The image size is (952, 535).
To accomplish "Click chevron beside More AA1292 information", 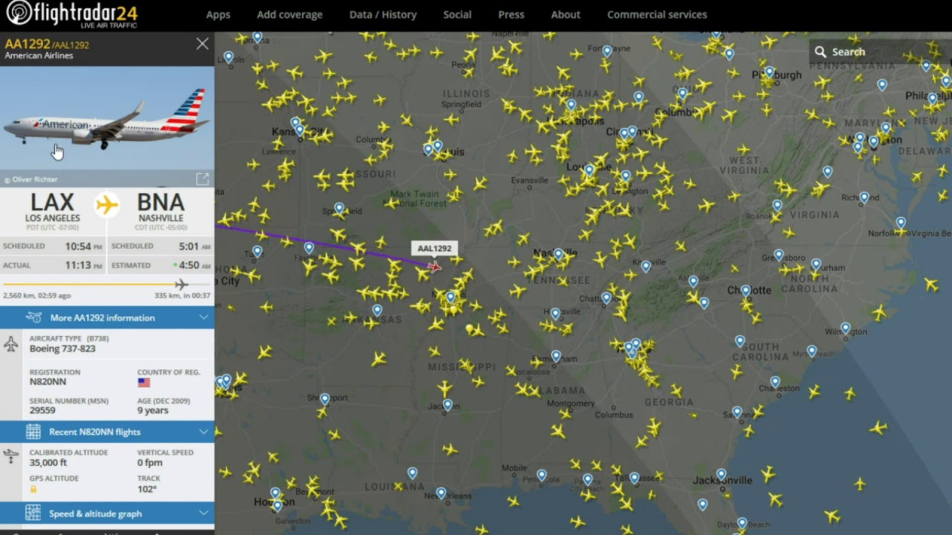I will [x=204, y=317].
